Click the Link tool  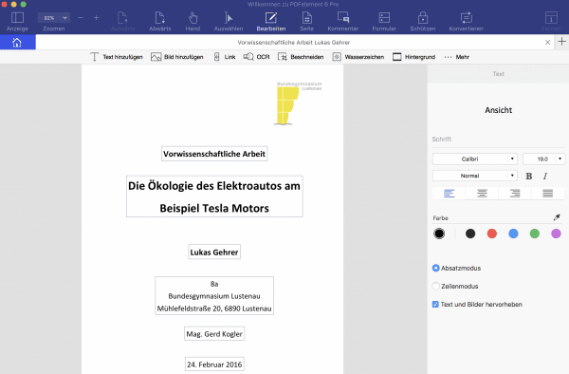pos(225,57)
